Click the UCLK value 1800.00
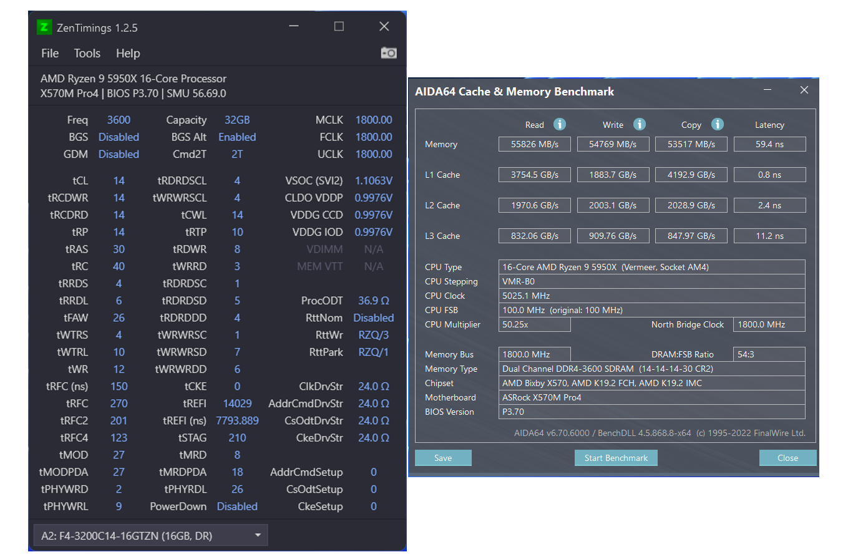The height and width of the screenshot is (557, 843). tap(374, 154)
